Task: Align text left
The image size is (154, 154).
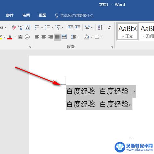Action: [37, 37]
